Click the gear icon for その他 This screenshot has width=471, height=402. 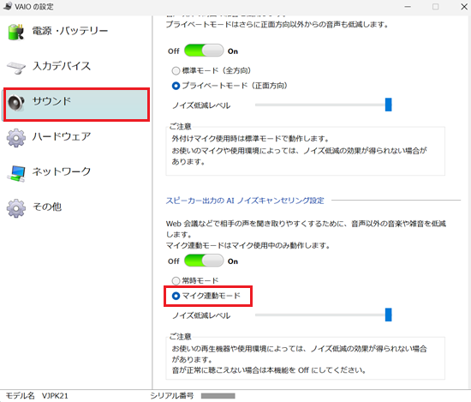pos(16,208)
